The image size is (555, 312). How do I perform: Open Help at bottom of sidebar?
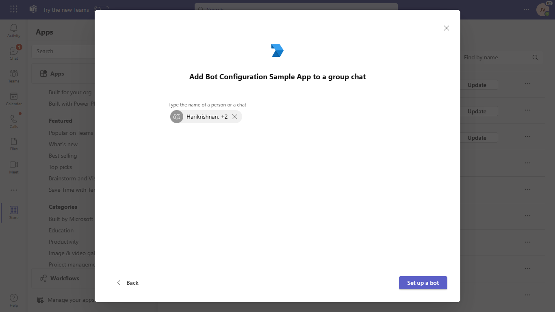click(x=14, y=301)
